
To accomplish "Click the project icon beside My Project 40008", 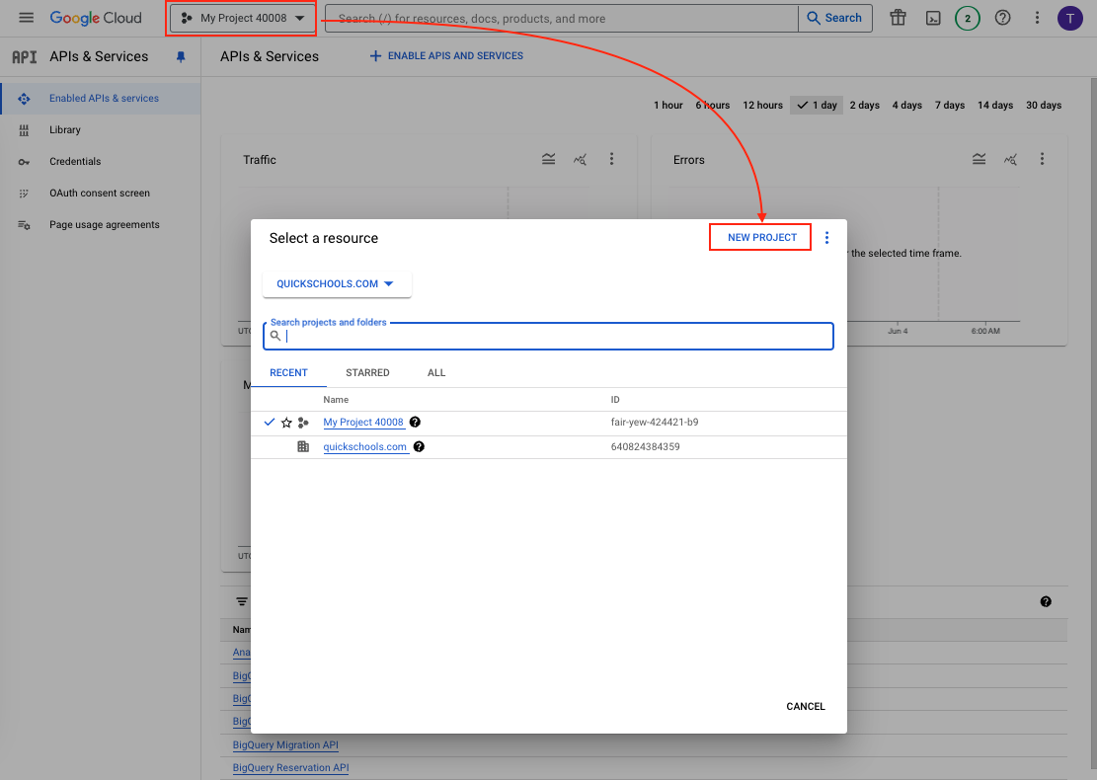I will (x=303, y=423).
